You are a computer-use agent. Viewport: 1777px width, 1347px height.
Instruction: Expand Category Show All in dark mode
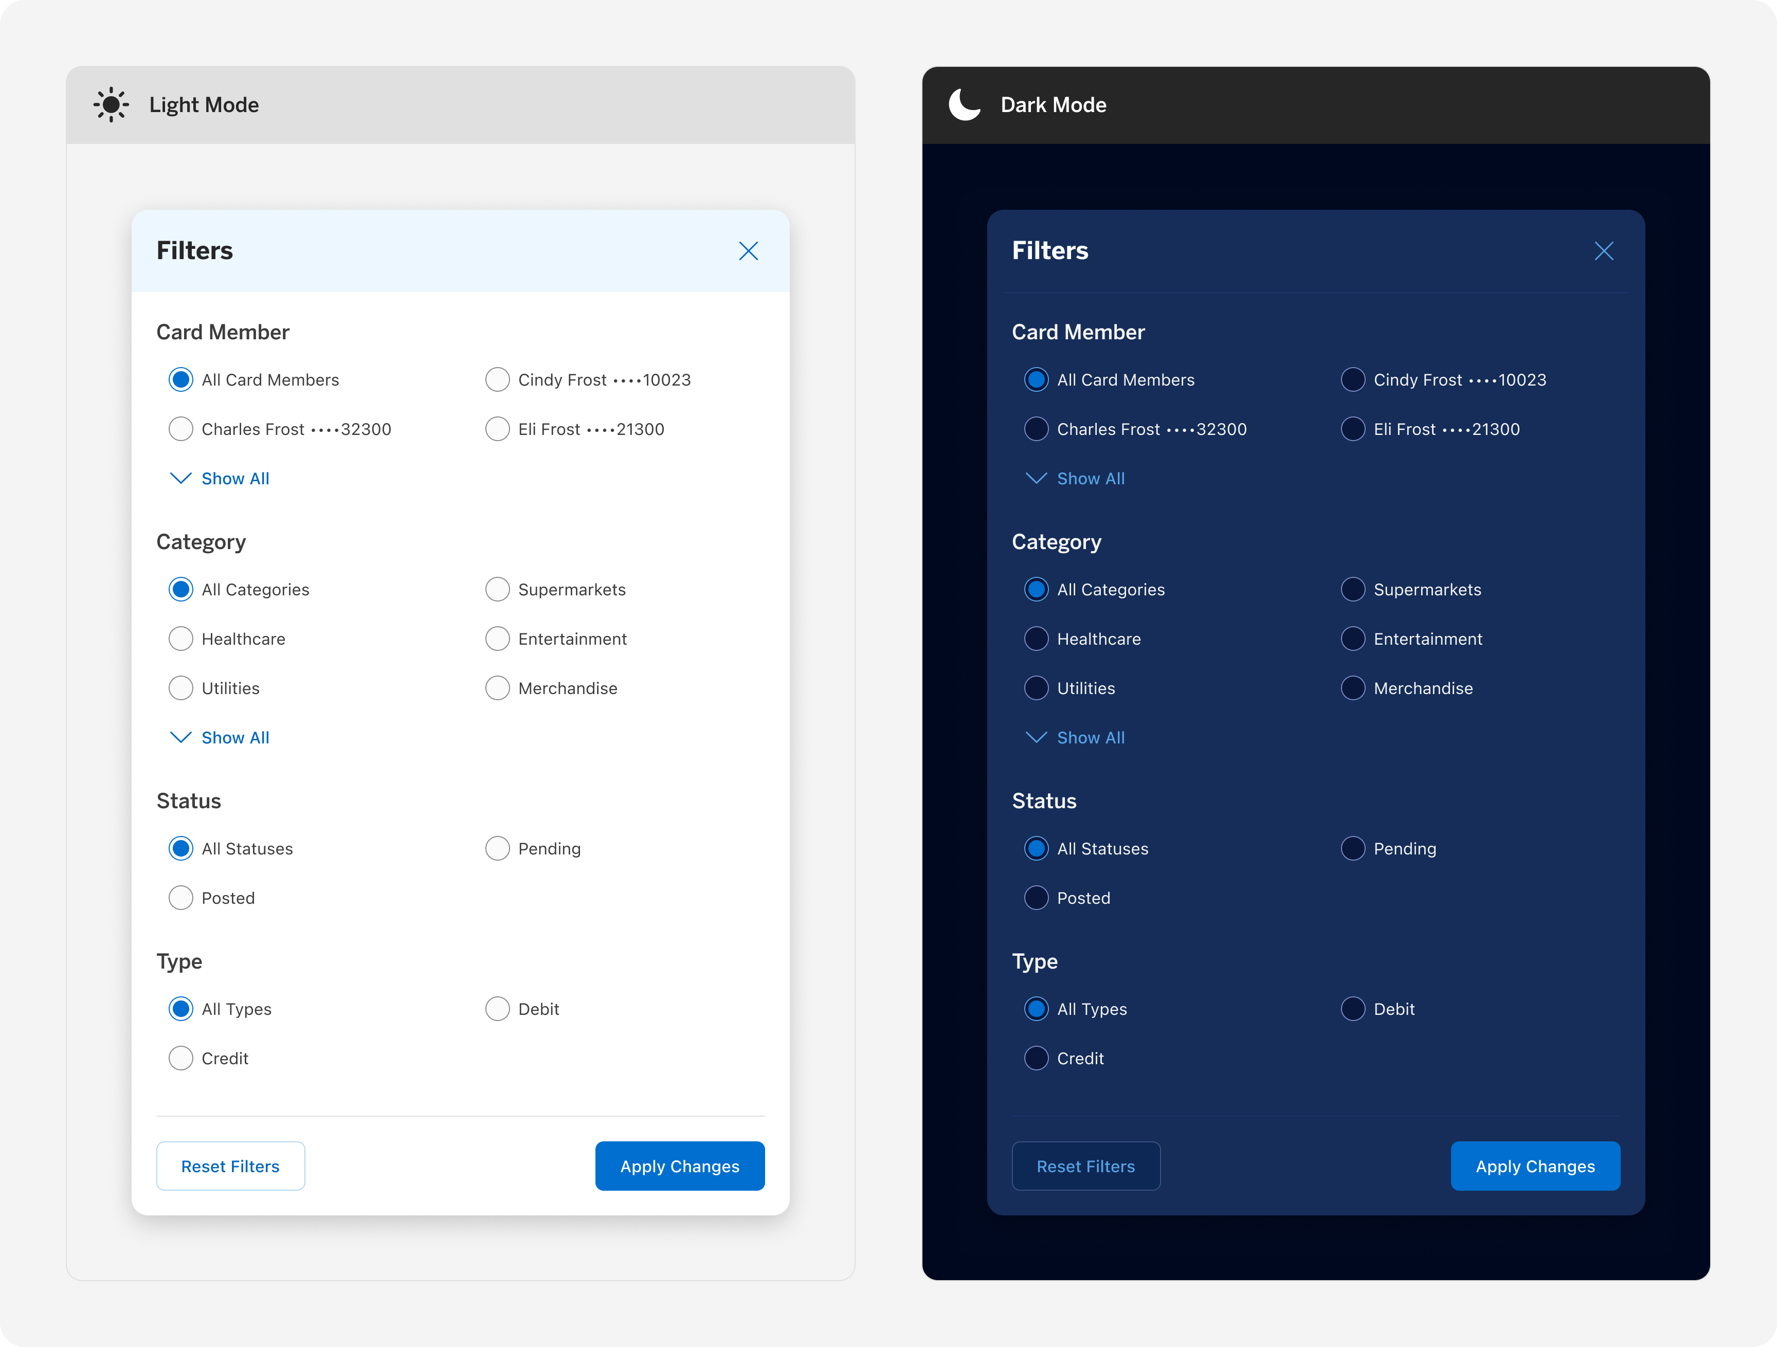pyautogui.click(x=1076, y=737)
